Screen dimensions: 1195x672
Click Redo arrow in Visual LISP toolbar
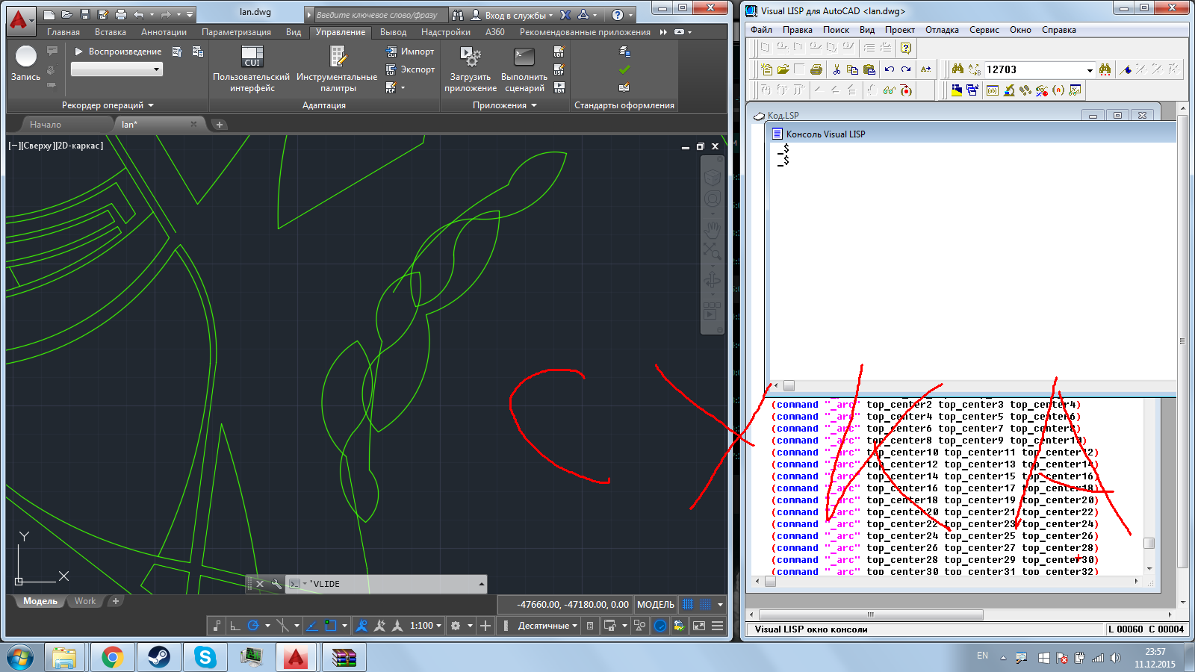tap(905, 69)
